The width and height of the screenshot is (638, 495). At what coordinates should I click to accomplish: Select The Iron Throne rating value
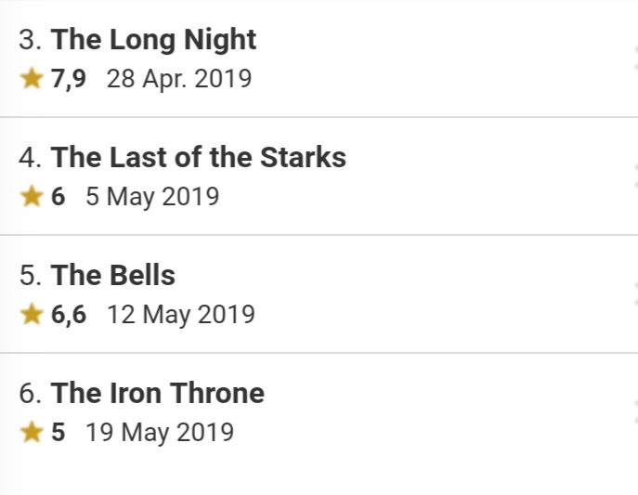58,432
